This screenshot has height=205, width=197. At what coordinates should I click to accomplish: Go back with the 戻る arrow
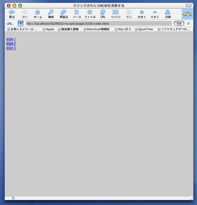click(12, 14)
